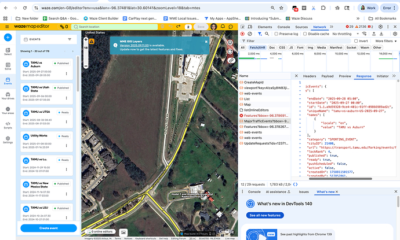Click the import HAR upload icon

point(374,34)
